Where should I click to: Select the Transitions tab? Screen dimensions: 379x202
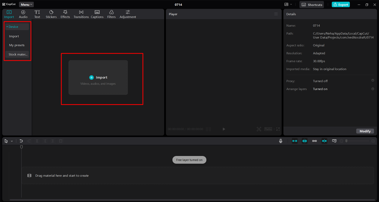point(81,14)
